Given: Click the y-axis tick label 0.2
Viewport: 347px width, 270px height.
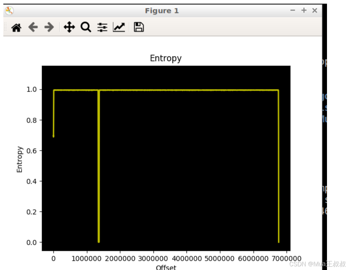Looking at the screenshot, I should pos(32,212).
